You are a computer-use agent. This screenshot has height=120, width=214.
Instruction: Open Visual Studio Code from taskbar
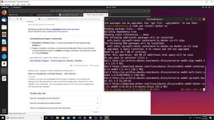79,118
